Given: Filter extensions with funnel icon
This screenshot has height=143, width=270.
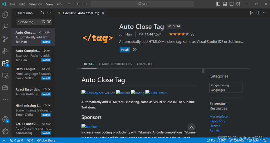Looking at the screenshot, I should point(49,22).
